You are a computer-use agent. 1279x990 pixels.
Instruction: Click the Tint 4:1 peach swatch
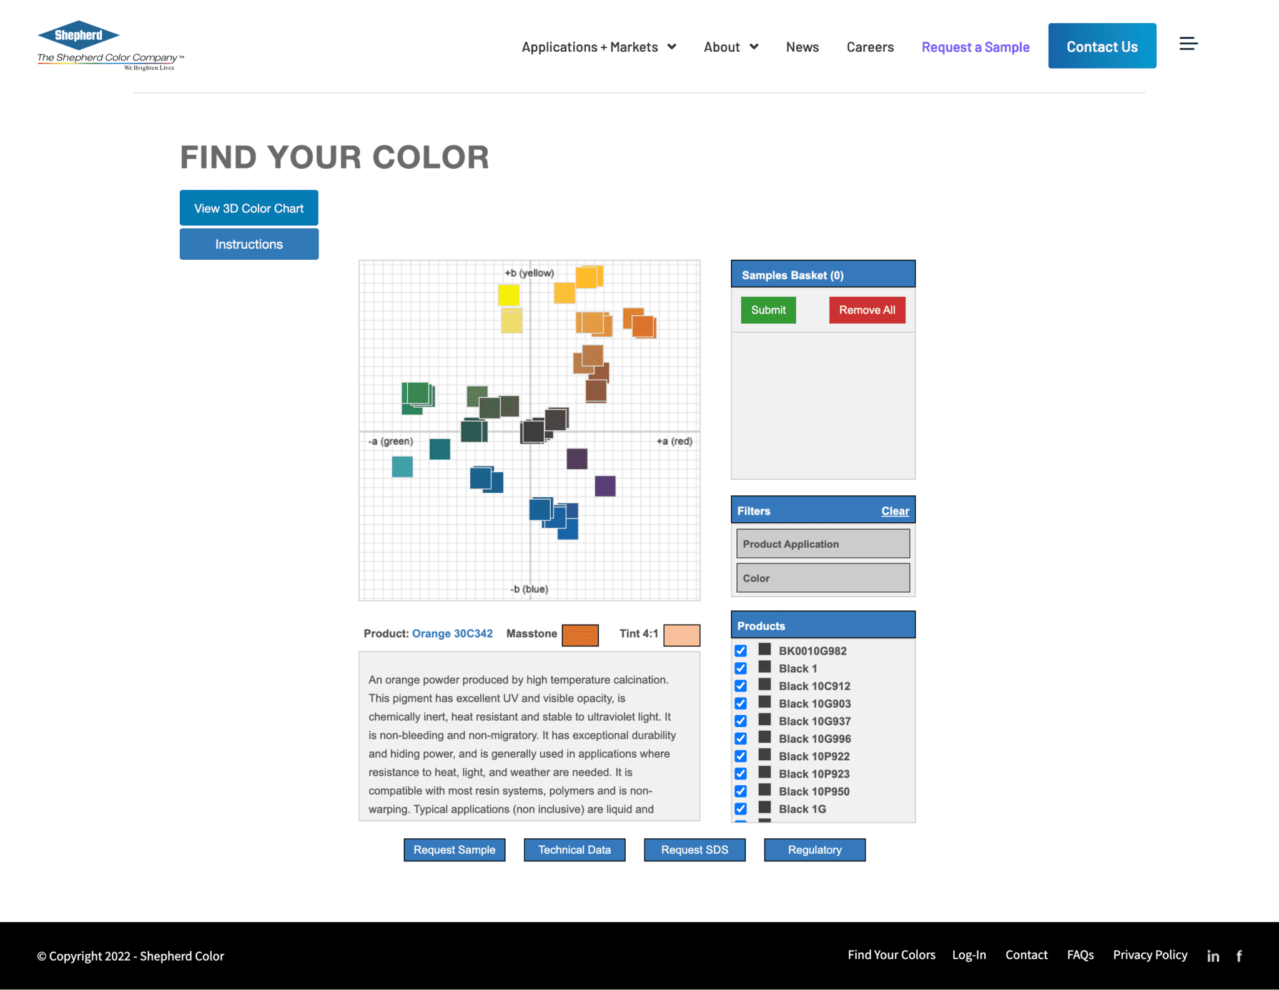(x=682, y=635)
